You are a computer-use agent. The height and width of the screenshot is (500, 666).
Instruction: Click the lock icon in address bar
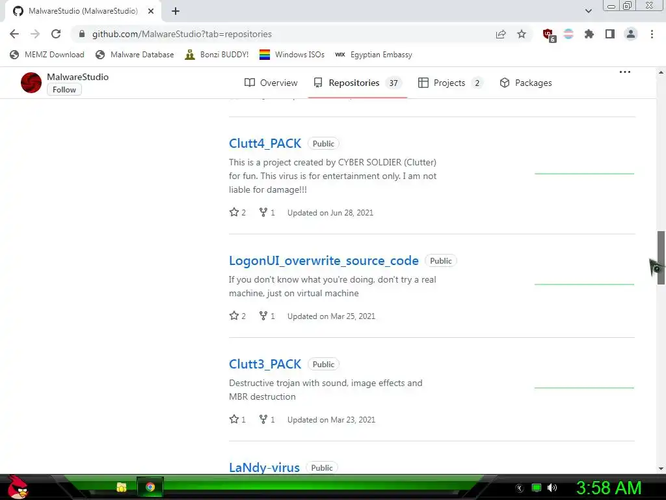tap(82, 34)
